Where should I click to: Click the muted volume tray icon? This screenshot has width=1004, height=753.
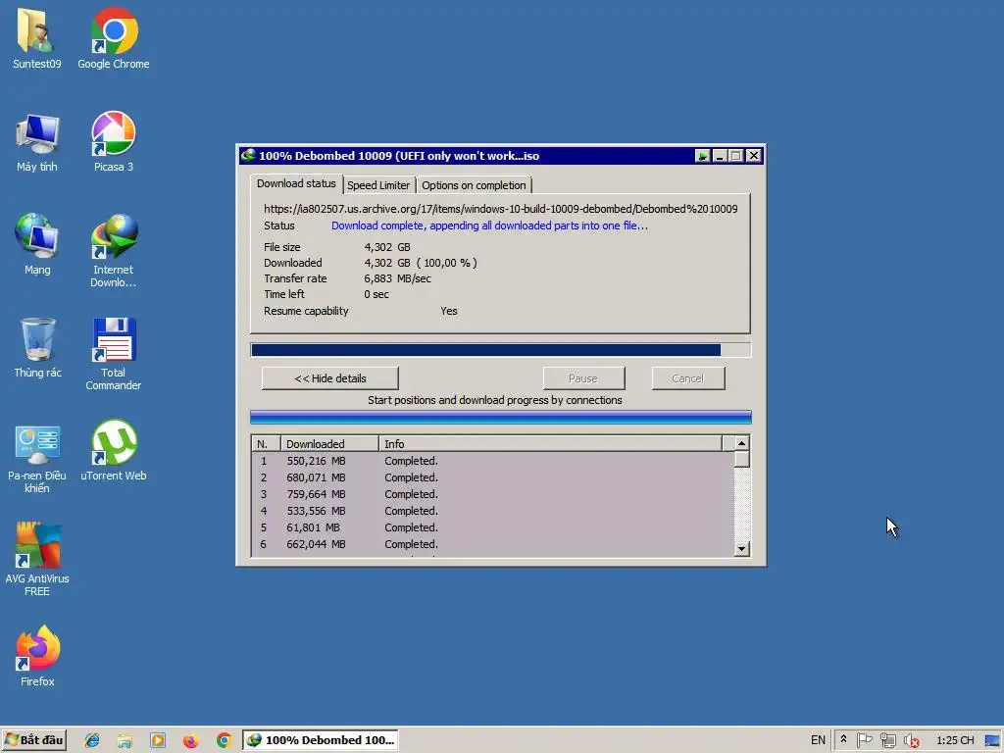pos(911,740)
